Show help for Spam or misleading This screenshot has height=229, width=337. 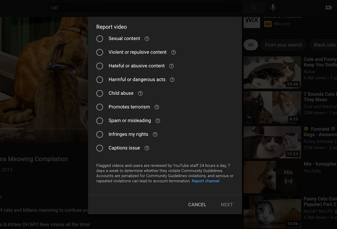(158, 121)
